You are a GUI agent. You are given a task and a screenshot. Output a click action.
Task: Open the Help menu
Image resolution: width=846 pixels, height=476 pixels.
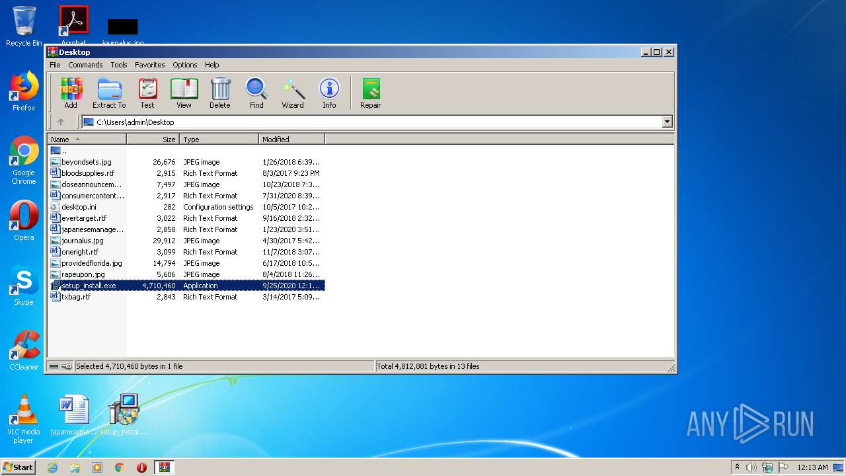211,65
